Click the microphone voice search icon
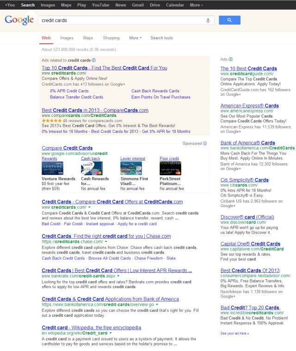Viewport: 296px width, 351px height. click(x=208, y=21)
